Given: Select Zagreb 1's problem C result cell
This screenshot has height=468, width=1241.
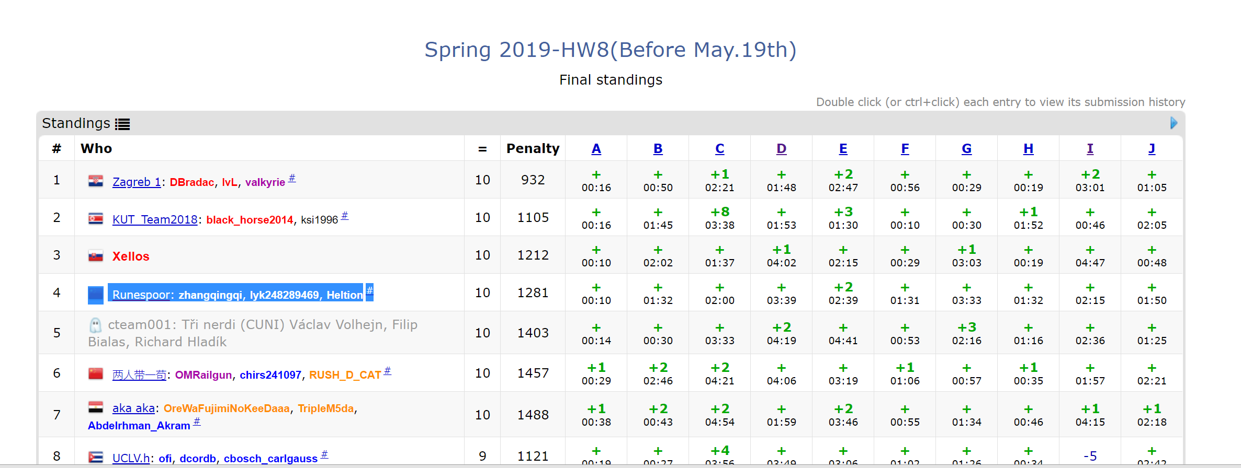Looking at the screenshot, I should point(719,180).
